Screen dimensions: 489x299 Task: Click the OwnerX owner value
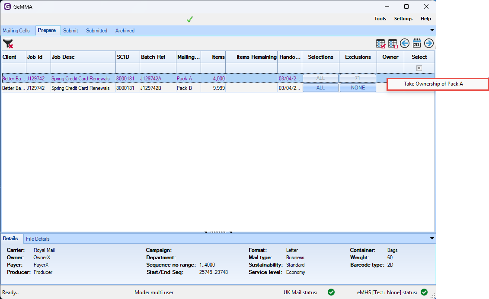pos(42,258)
